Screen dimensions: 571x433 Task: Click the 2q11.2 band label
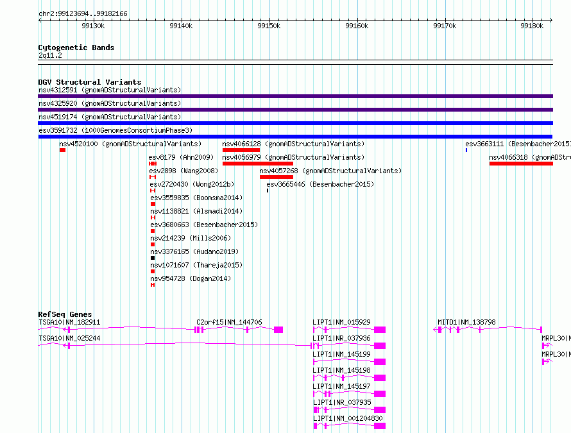click(x=50, y=55)
